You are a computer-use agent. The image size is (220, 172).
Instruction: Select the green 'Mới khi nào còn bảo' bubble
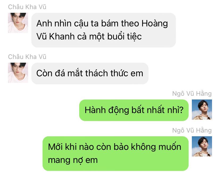click(x=116, y=154)
